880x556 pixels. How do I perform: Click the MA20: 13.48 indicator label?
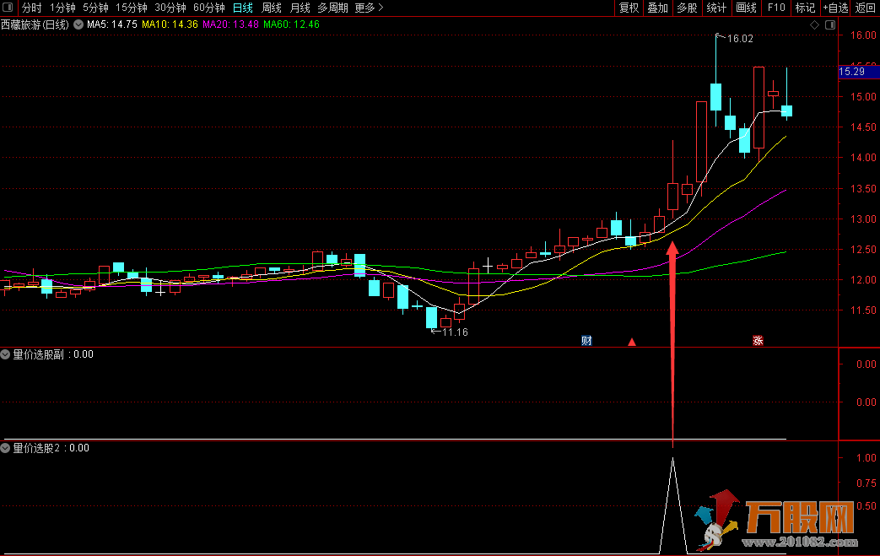[230, 24]
